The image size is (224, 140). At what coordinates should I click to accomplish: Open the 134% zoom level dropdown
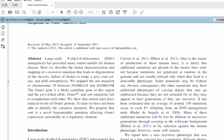click(x=96, y=12)
